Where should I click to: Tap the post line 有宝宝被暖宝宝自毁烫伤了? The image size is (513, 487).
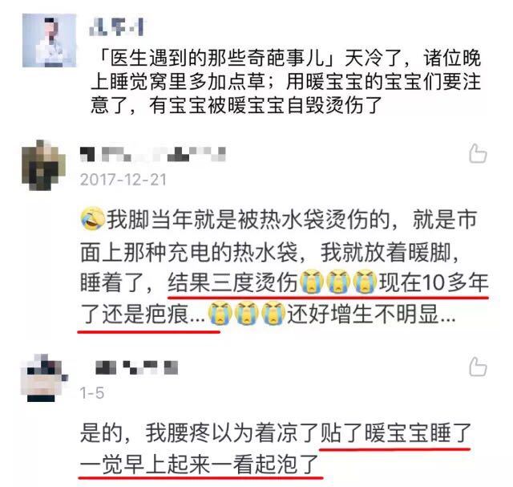(265, 105)
